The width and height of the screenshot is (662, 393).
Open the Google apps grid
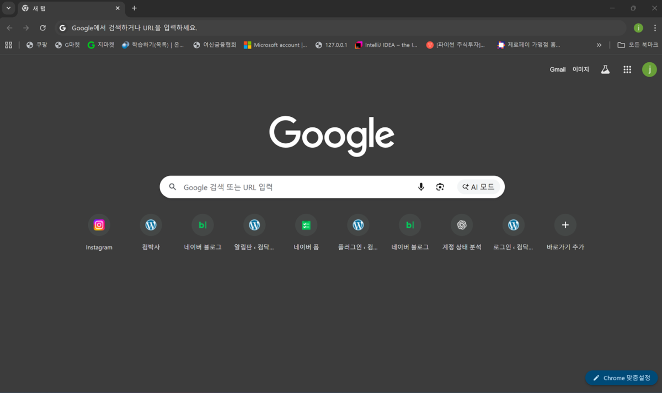[627, 69]
